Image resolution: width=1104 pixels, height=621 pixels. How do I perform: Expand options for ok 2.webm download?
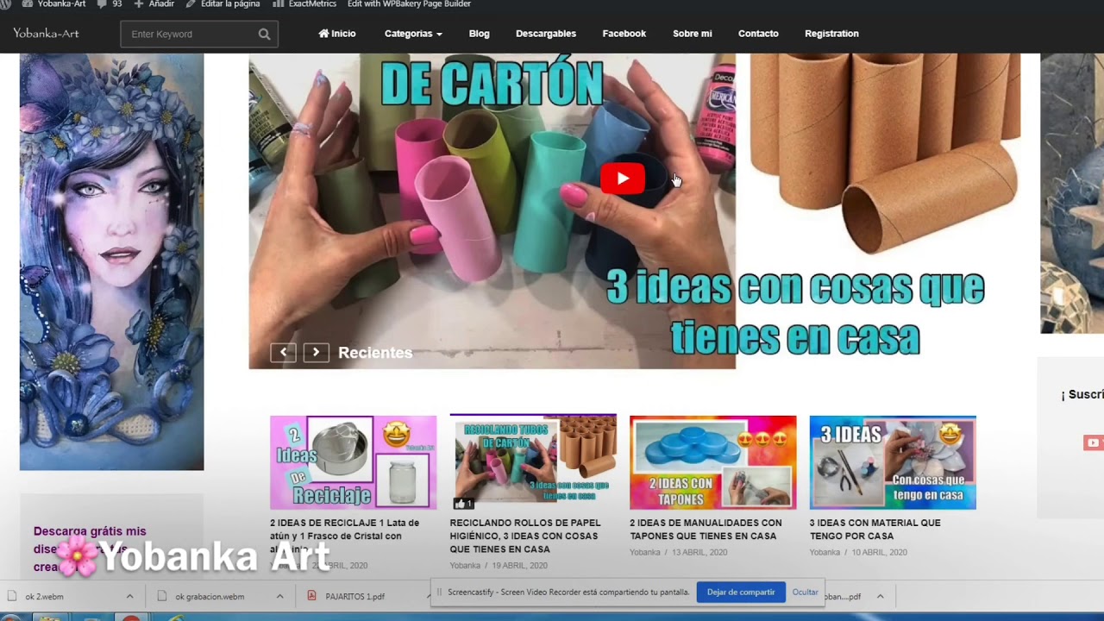[129, 596]
